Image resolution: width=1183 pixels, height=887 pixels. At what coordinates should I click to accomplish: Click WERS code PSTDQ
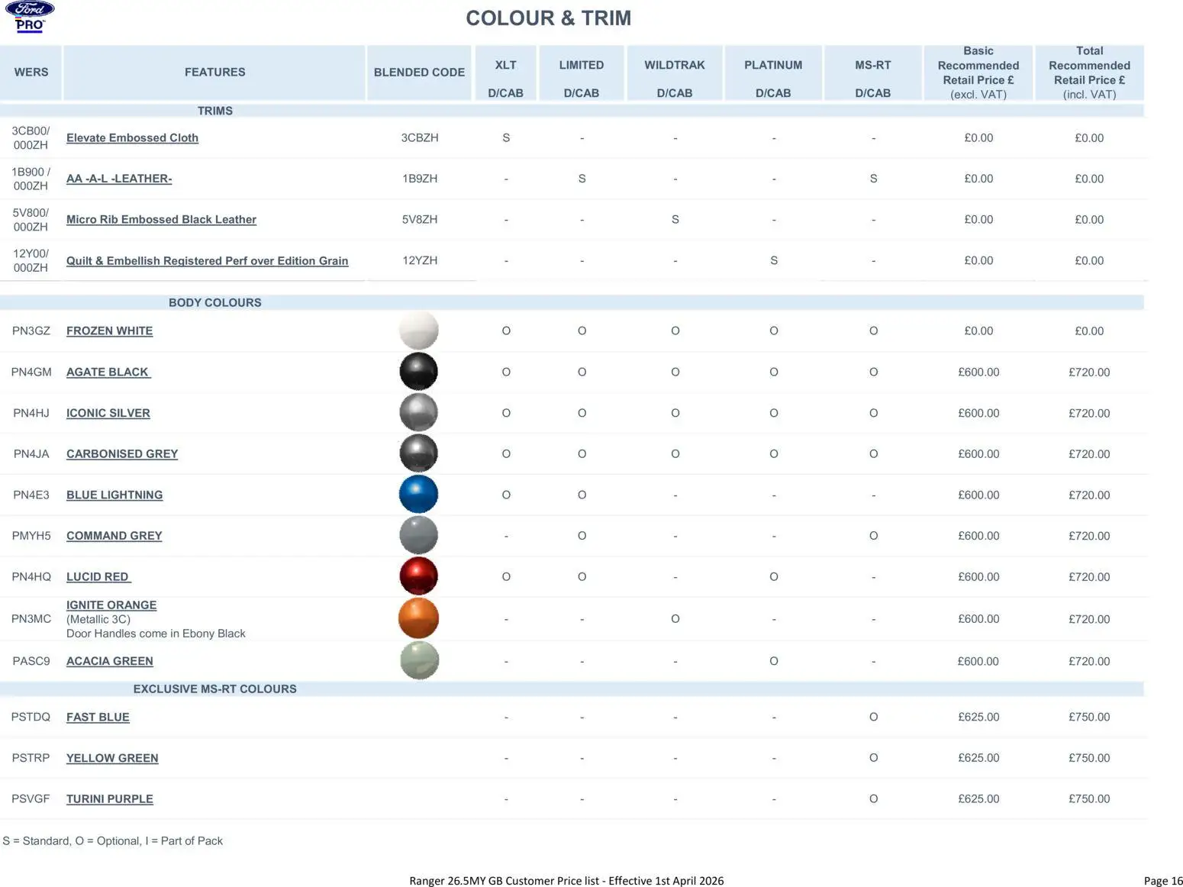pos(31,718)
